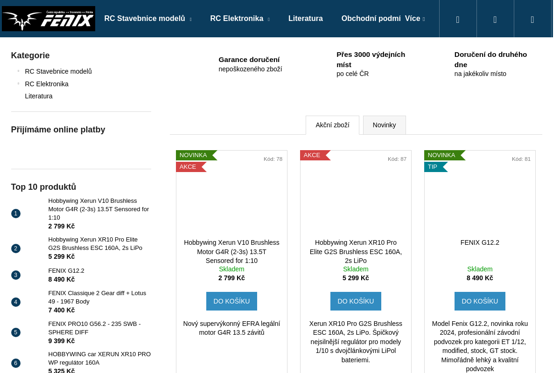
Task: Select the number 5 badge in Top 10
Action: click(x=16, y=332)
